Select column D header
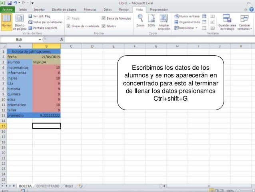 point(92,46)
